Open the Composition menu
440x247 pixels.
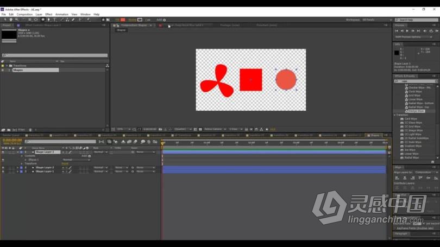(24, 14)
